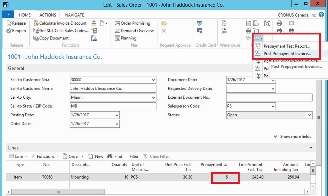Open the Functions menu in Lines toolbar
Image resolution: width=328 pixels, height=196 pixels.
[x=45, y=156]
